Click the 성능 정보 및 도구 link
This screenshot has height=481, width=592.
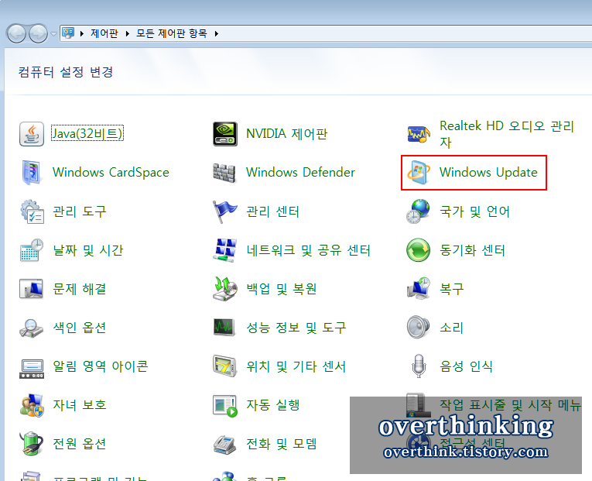tap(296, 328)
